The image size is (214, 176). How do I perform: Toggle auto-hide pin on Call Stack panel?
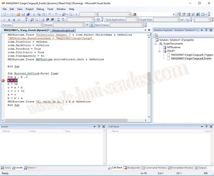[206, 126]
